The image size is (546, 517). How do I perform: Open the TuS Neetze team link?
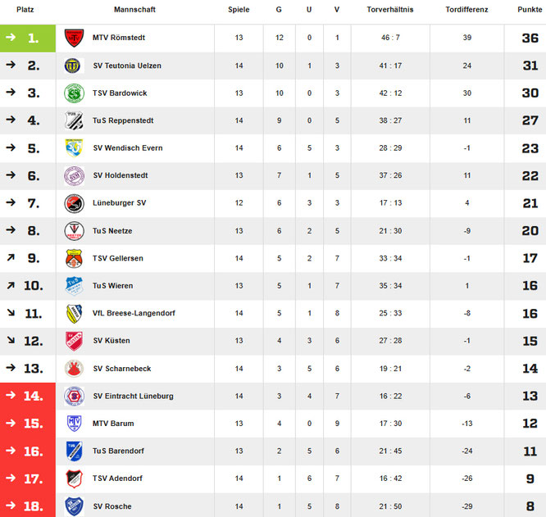[x=112, y=231]
